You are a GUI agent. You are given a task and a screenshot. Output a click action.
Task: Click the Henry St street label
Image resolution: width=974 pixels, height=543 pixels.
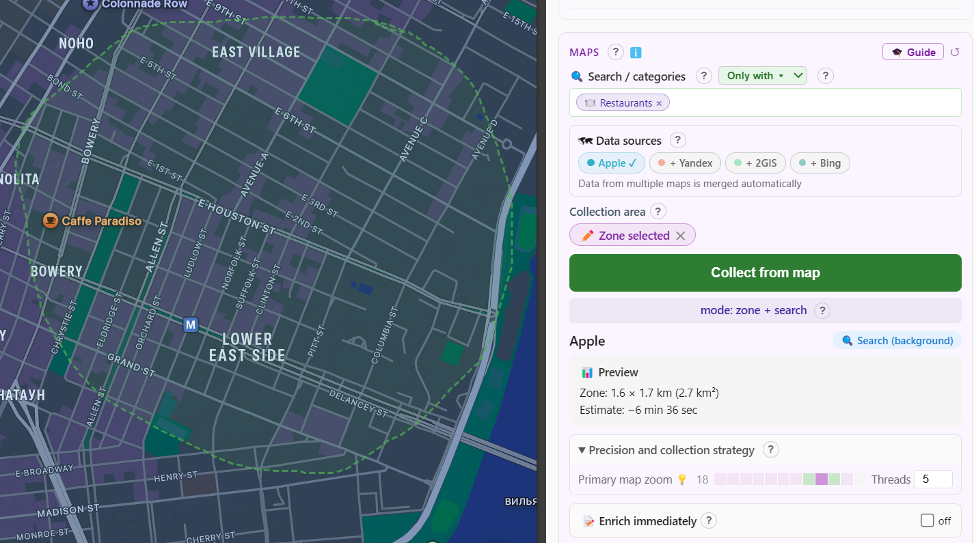(x=176, y=476)
